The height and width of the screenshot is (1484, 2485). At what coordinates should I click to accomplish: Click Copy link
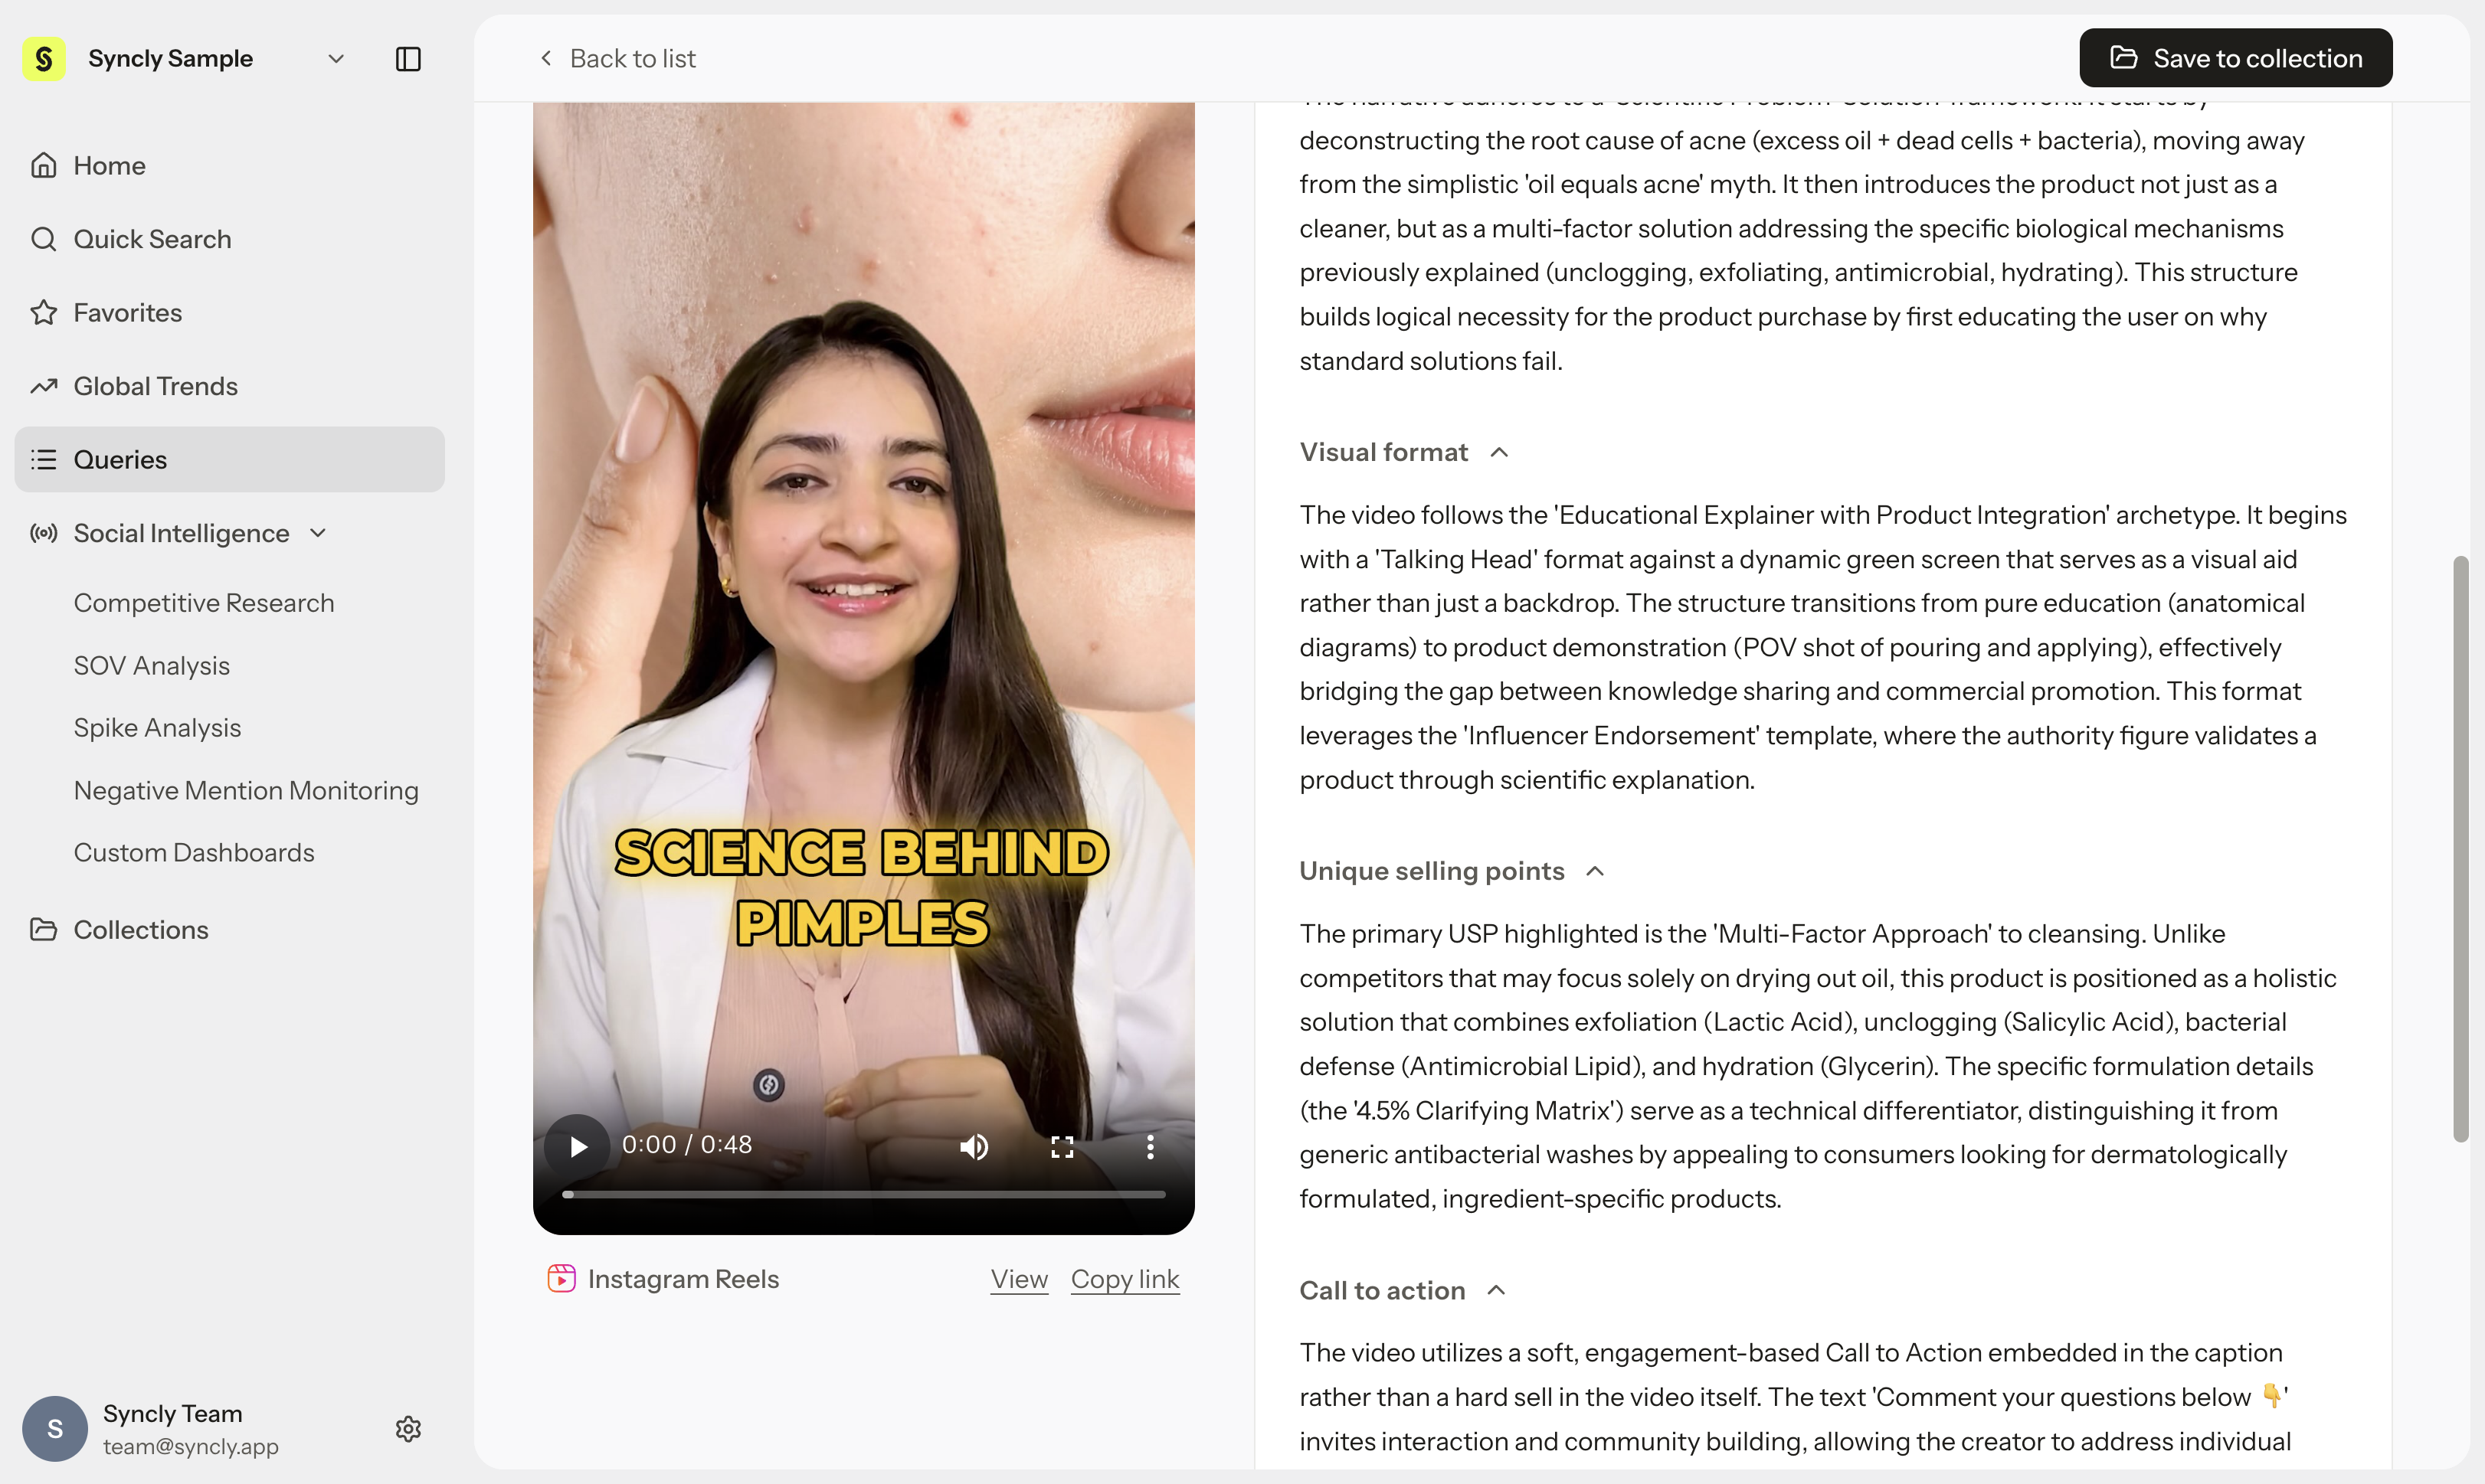[x=1125, y=1279]
